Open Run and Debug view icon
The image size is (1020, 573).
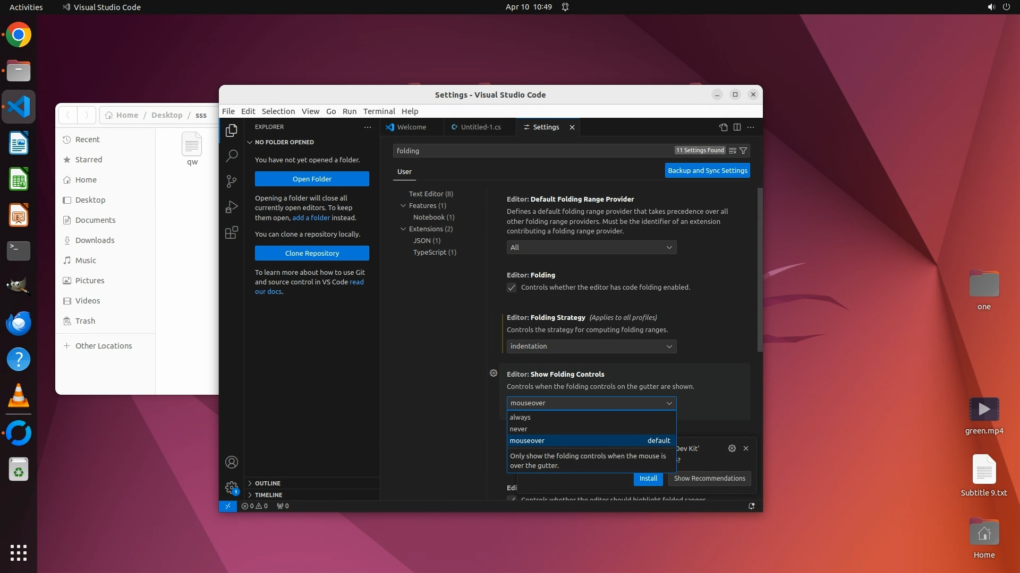point(232,207)
